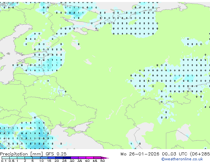Click the '40' legend scale label

(x=87, y=161)
